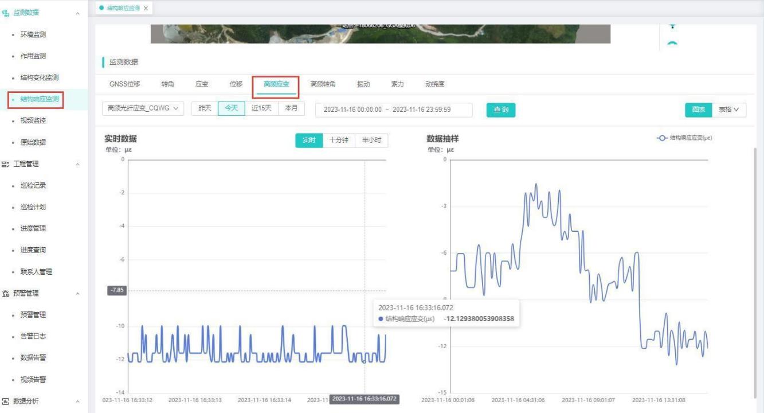Click the date range input field
This screenshot has width=764, height=413.
coord(394,110)
